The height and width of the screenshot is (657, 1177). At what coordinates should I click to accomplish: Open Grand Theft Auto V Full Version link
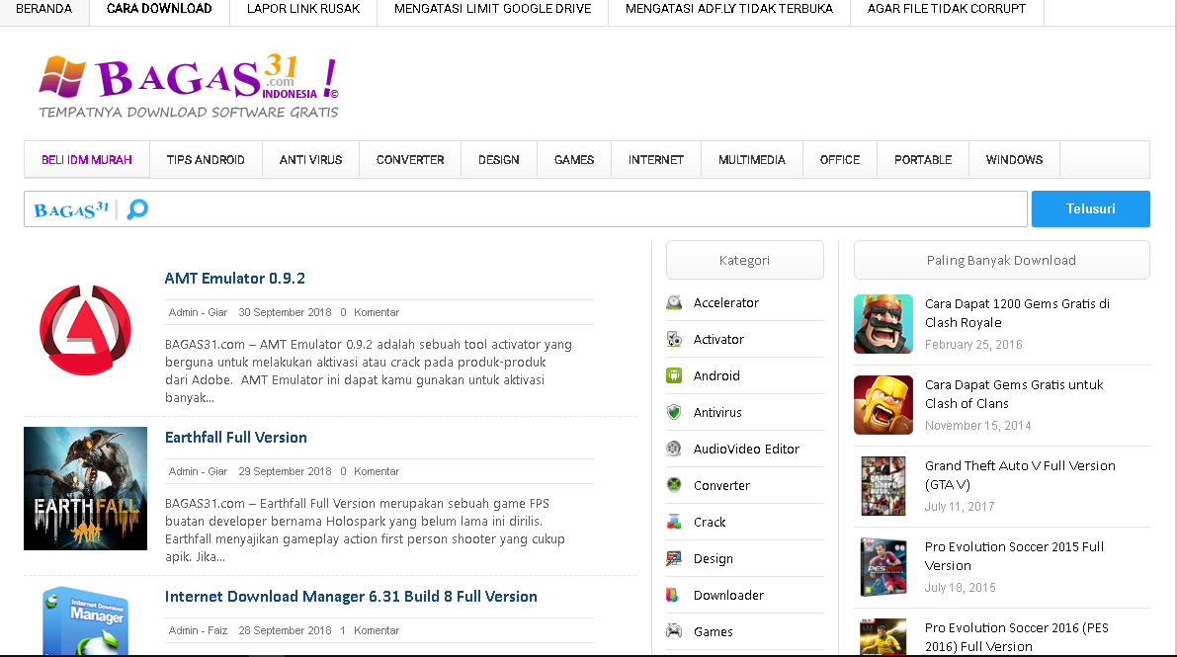[1020, 475]
